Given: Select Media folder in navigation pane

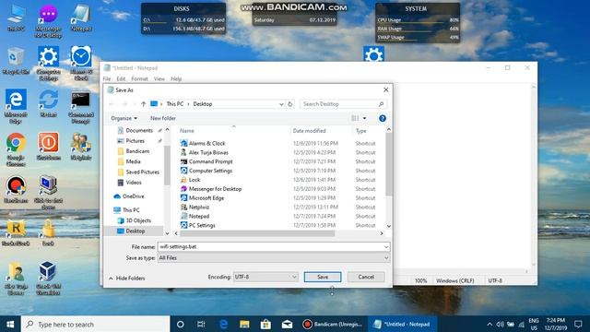Looking at the screenshot, I should click(x=133, y=161).
